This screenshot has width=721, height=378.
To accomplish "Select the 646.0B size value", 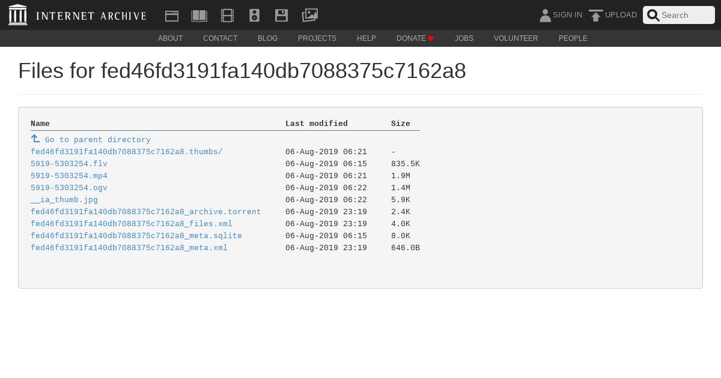I will tap(406, 248).
